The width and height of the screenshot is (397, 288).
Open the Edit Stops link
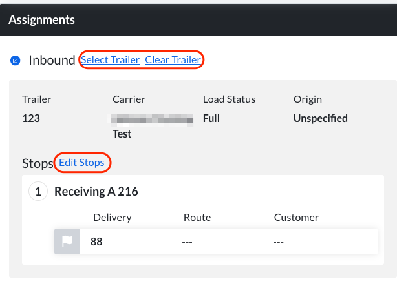(81, 163)
